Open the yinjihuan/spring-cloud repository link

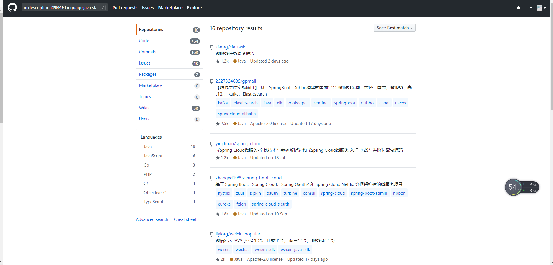click(238, 144)
